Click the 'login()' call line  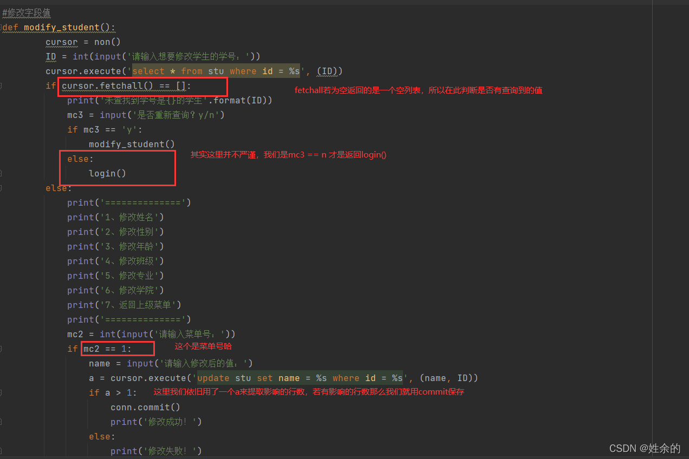[107, 173]
